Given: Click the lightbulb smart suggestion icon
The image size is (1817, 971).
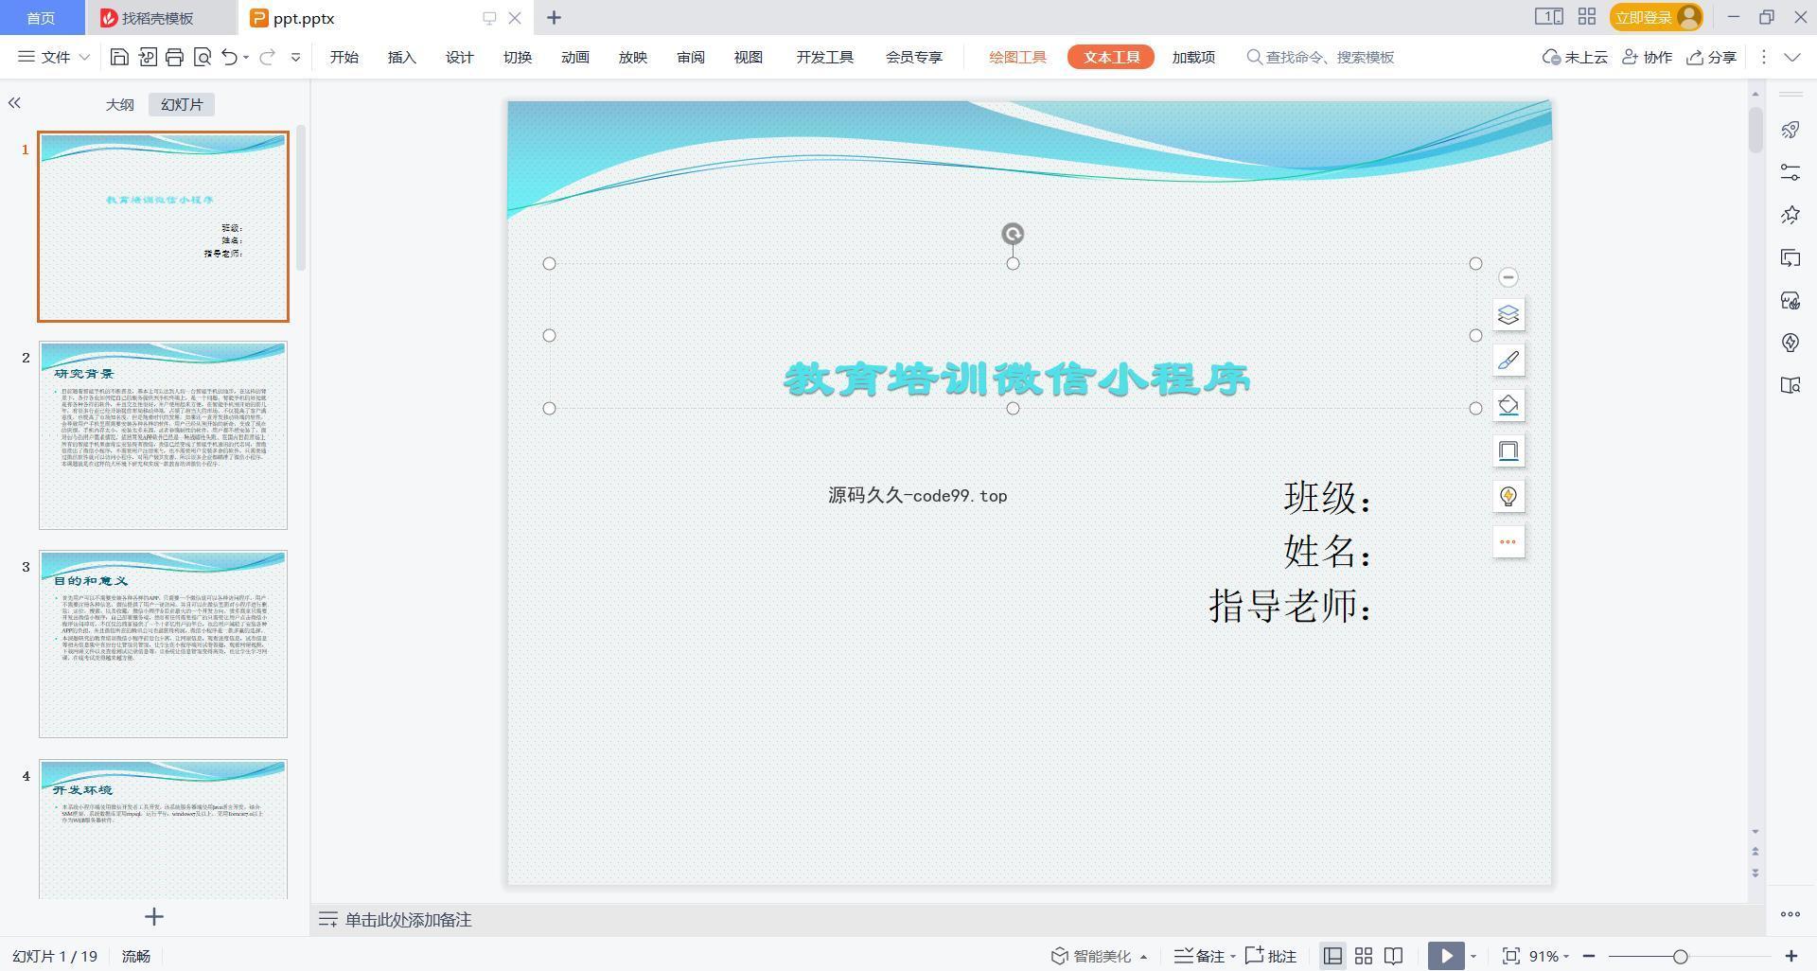Looking at the screenshot, I should tap(1508, 497).
